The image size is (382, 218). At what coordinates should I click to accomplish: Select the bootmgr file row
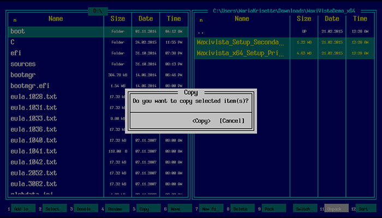tap(98, 75)
